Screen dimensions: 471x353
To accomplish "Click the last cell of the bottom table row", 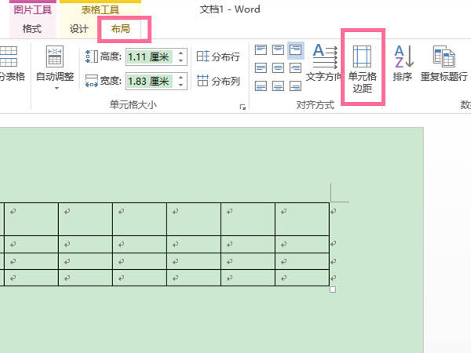I will click(302, 278).
